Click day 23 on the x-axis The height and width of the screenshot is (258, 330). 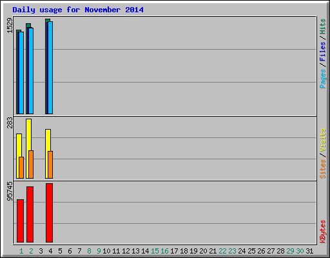[232, 251]
